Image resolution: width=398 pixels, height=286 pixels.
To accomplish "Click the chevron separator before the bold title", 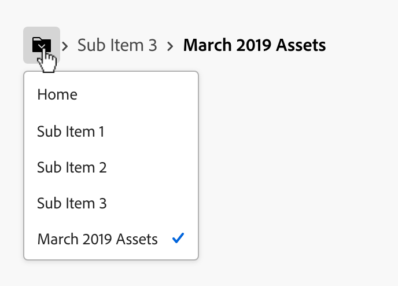I will coord(170,45).
